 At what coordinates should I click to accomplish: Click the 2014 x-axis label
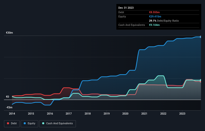tap(12, 114)
